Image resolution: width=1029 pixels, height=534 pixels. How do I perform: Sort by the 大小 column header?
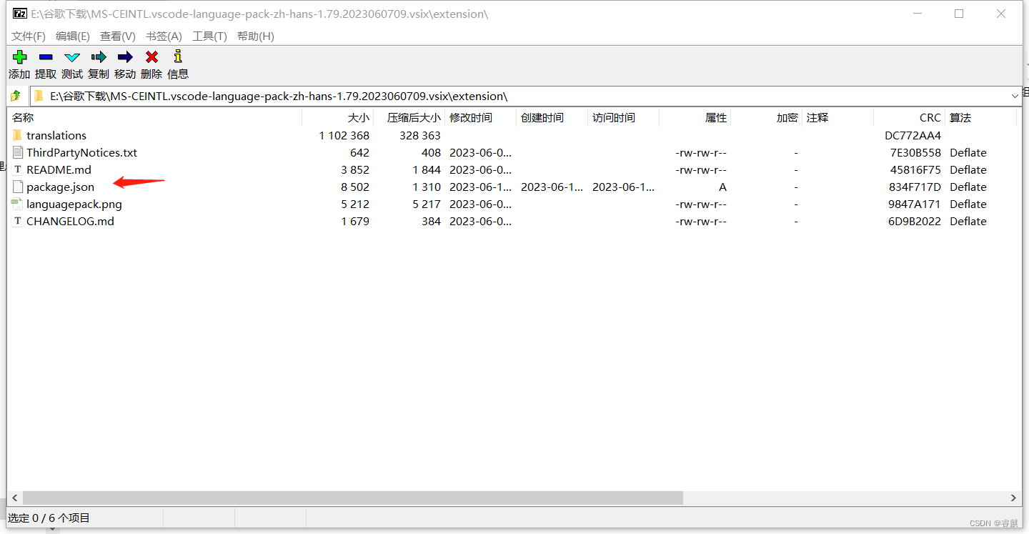[x=338, y=117]
